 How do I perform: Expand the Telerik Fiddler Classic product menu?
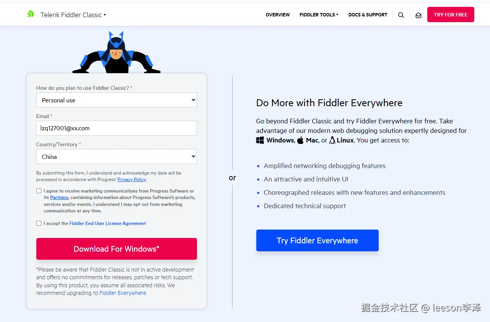point(73,15)
